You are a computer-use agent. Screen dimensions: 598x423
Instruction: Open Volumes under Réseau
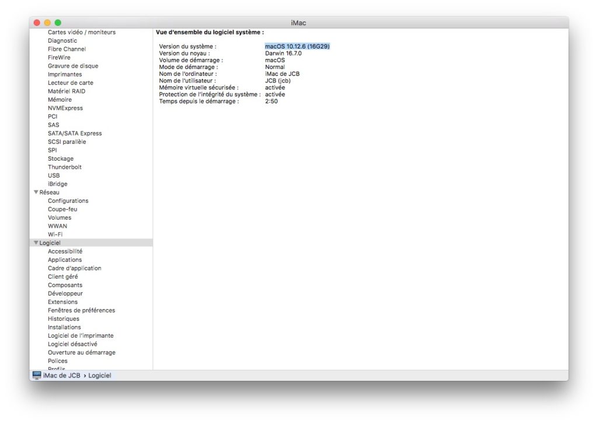60,217
